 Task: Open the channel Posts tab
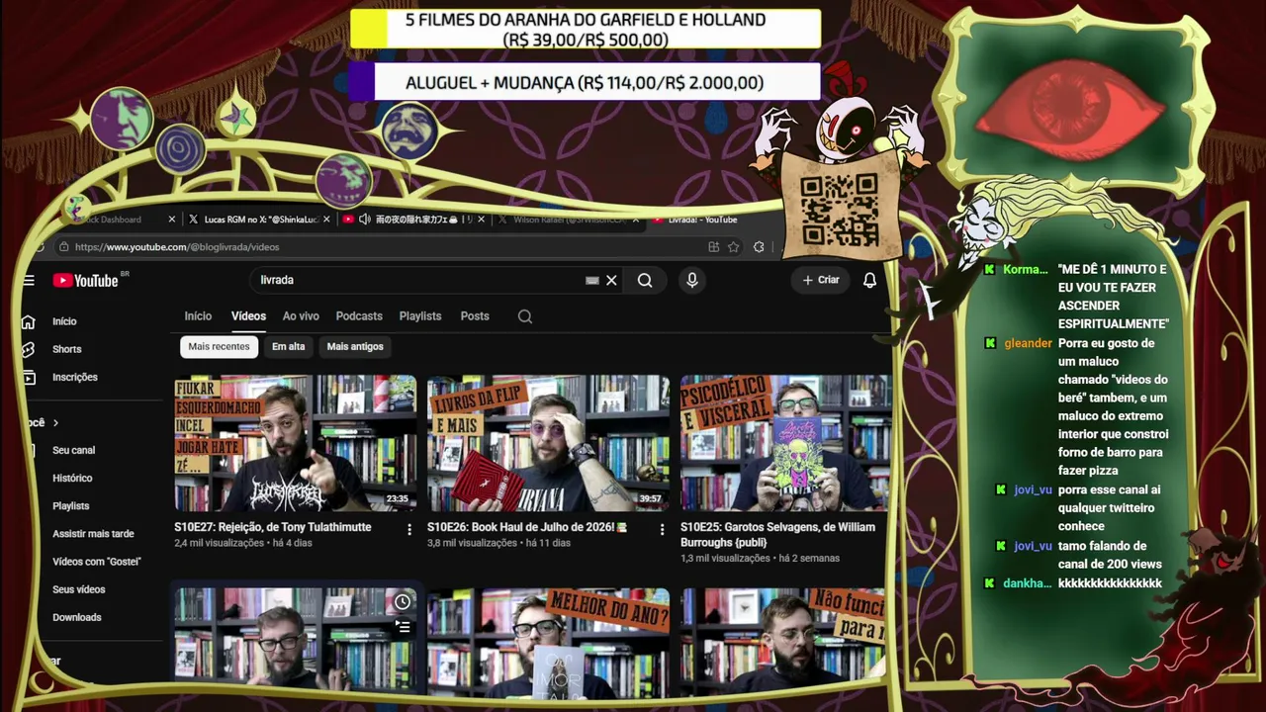tap(475, 316)
